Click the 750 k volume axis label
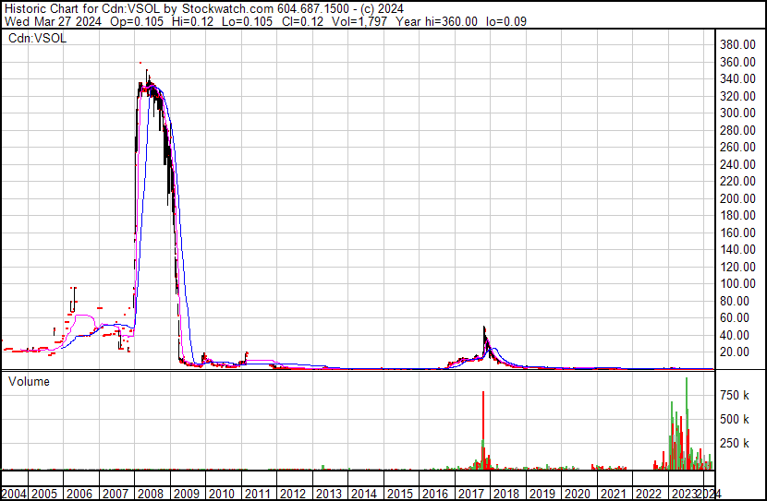 click(736, 395)
